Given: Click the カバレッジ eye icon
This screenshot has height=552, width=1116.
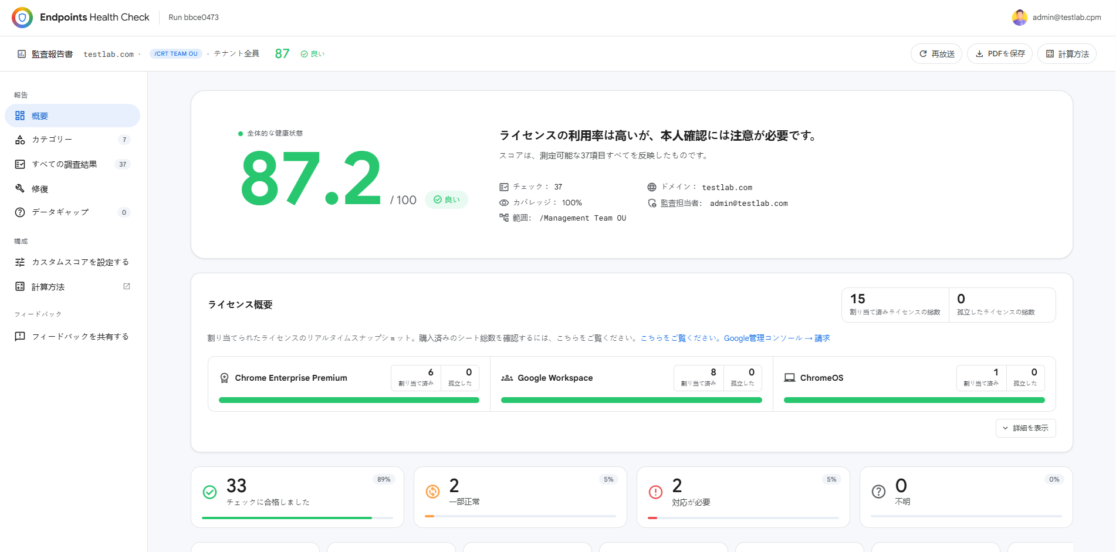Looking at the screenshot, I should coord(504,203).
